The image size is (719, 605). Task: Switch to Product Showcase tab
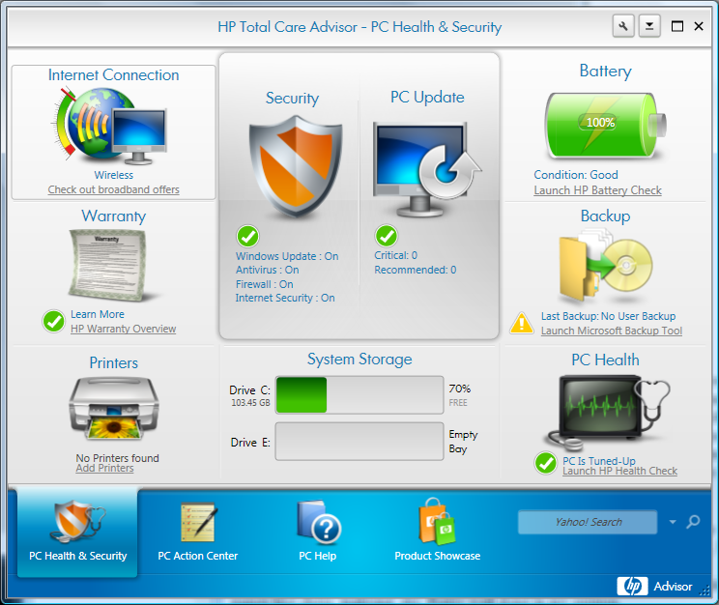(438, 532)
